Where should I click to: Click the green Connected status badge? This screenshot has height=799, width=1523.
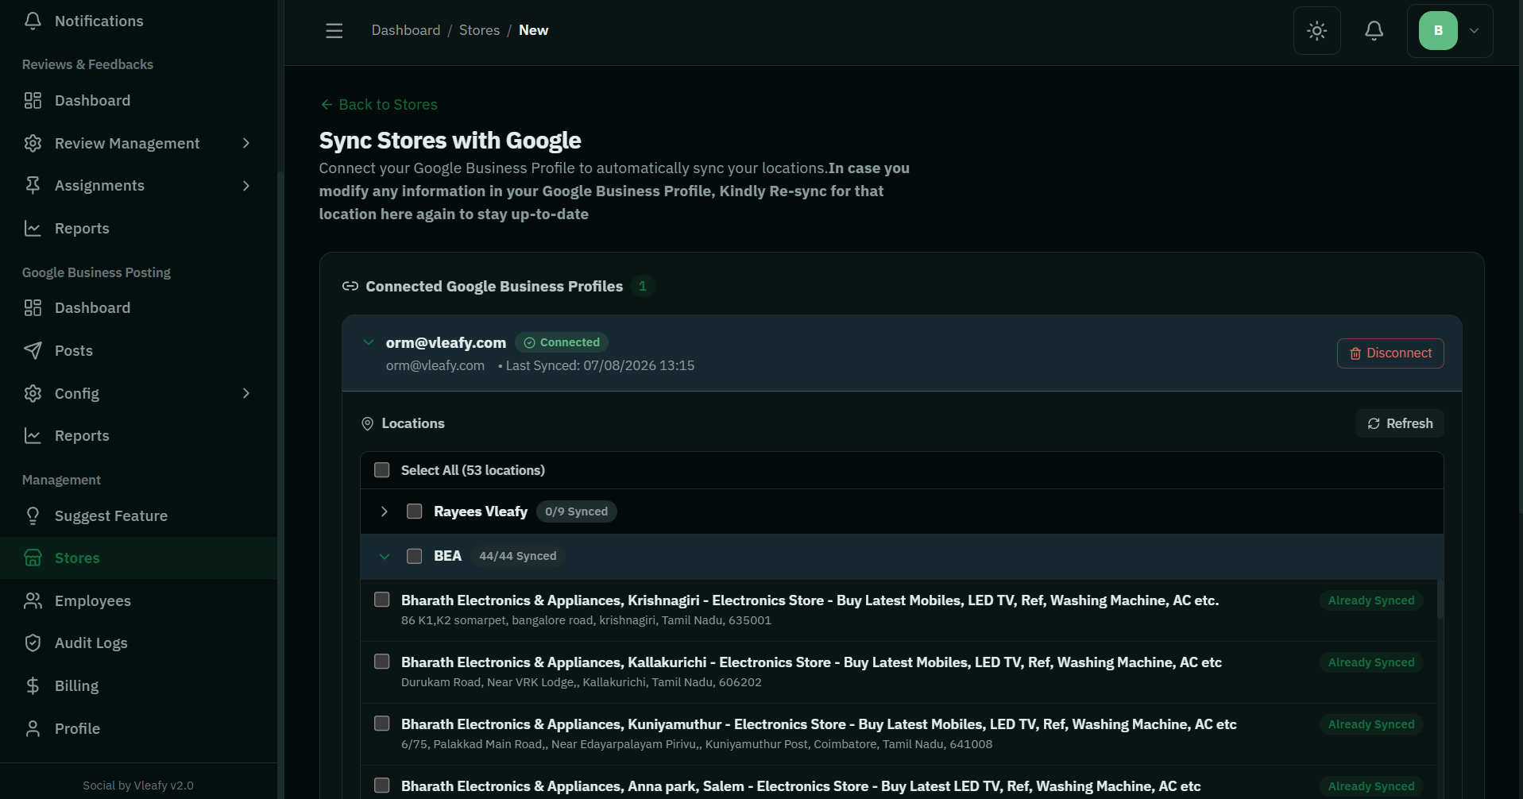click(x=562, y=342)
